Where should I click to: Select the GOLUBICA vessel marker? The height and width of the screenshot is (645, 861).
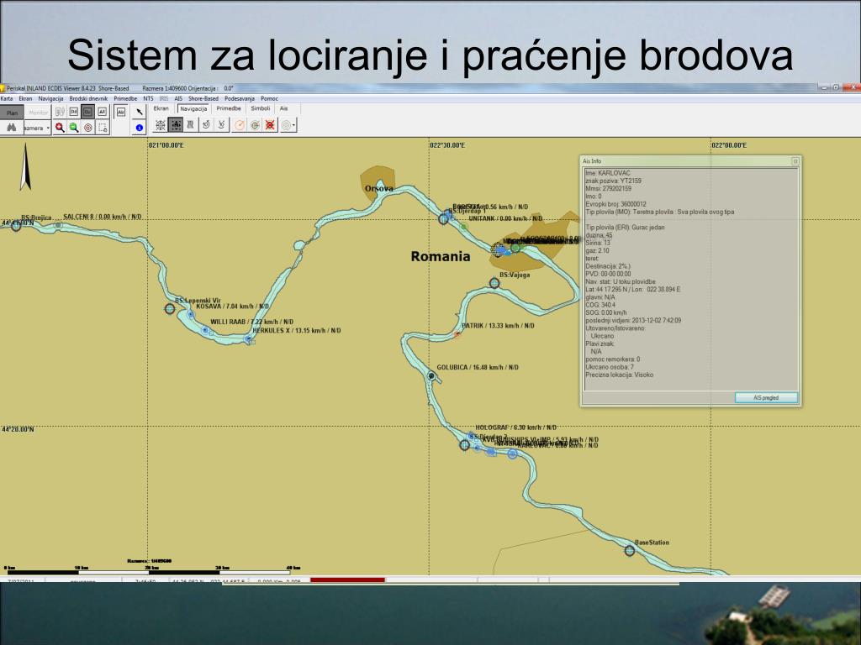pyautogui.click(x=431, y=375)
